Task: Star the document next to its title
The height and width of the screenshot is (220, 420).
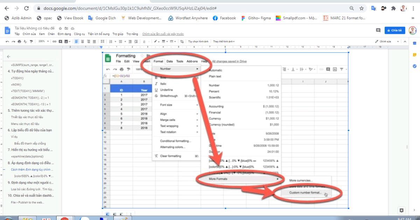Action: [x=60, y=29]
